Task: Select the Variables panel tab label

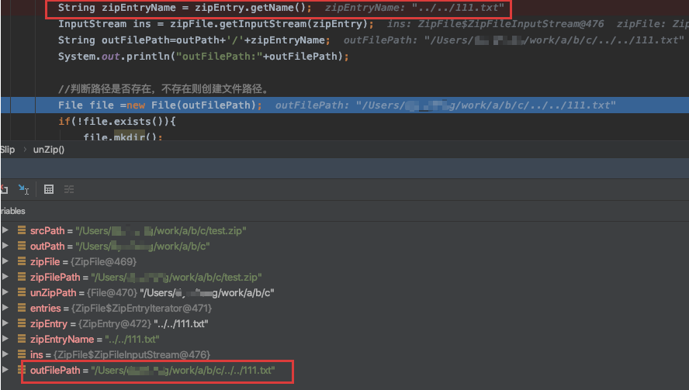Action: 12,211
